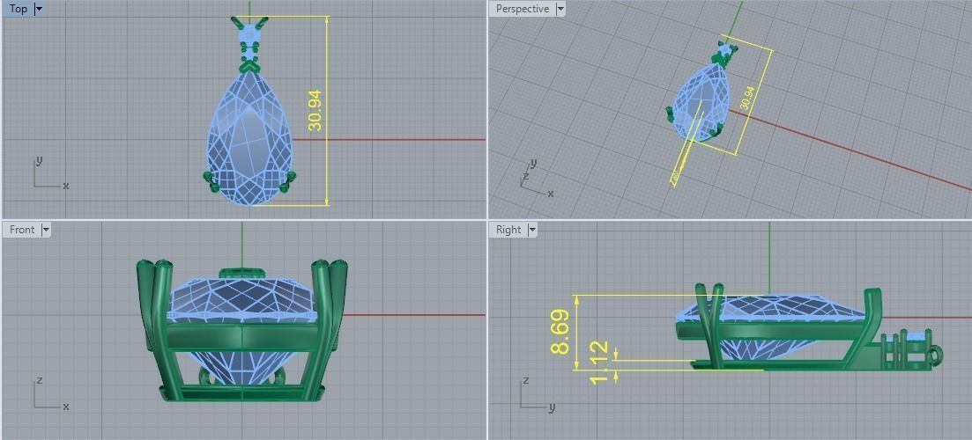Open the Perspective viewport dropdown arrow
The width and height of the screenshot is (972, 440).
(x=560, y=9)
